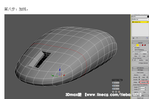Click Chamfer button
Image resolution: width=149 pixels, height=99 pixels.
(135, 80)
